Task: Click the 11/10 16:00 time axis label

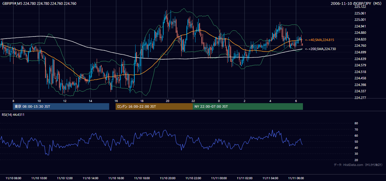Action: [116, 178]
